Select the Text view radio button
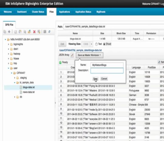This screenshot has width=164, height=141. 96,44
